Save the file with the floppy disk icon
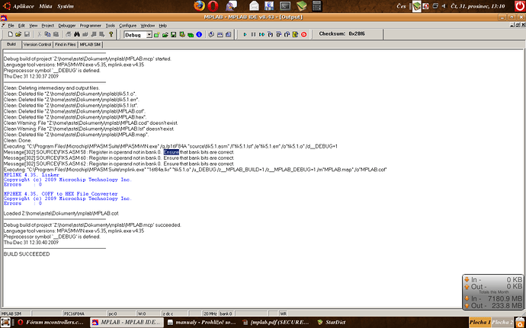Screen dimensions: 526x328 27,34
